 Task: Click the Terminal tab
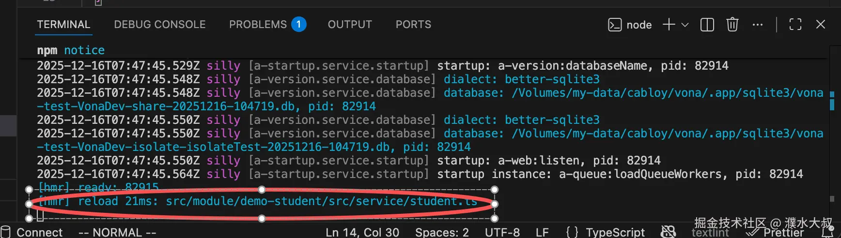63,25
